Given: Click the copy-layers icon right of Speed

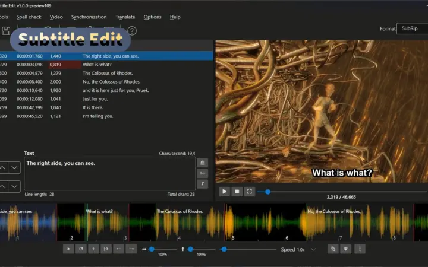Looking at the screenshot, I should tap(333, 249).
